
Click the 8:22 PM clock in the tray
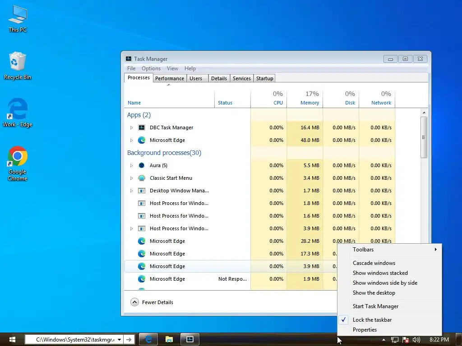coord(439,340)
